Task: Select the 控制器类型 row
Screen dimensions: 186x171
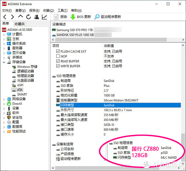Action: 118,100
